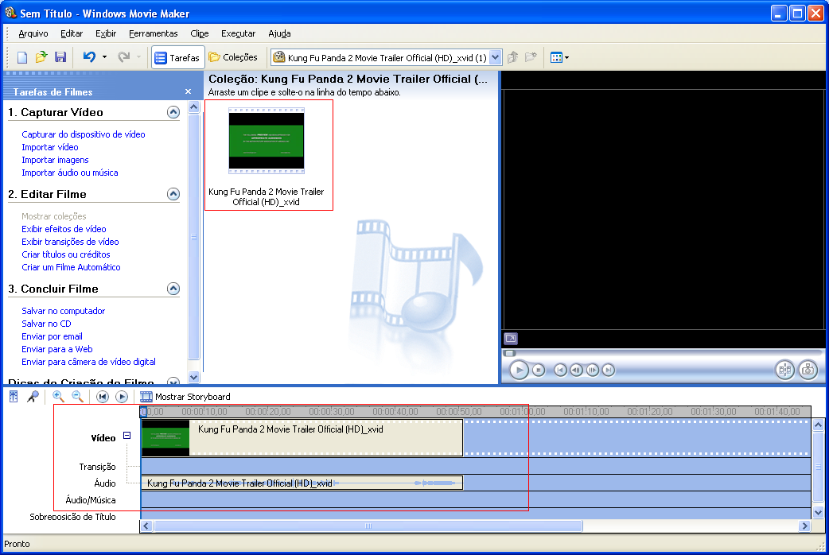The height and width of the screenshot is (555, 829).
Task: Open the collection selector combo box
Action: coord(386,57)
